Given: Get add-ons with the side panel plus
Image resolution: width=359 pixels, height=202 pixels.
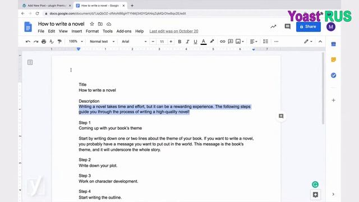Looking at the screenshot, I should [333, 100].
